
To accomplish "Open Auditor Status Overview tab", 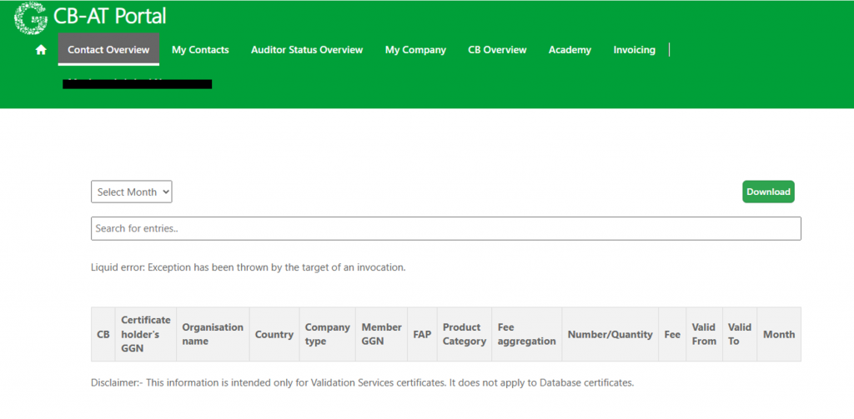I will coord(307,50).
